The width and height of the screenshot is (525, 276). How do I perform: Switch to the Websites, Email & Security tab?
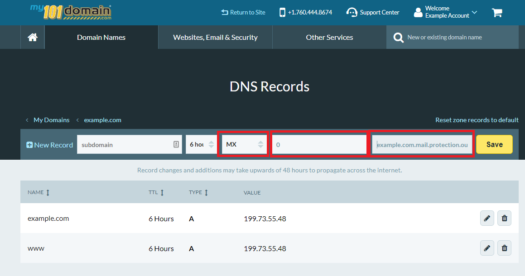[x=215, y=38]
